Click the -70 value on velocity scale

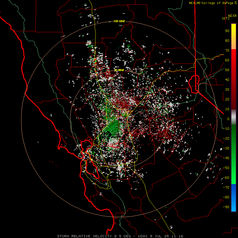(x=226, y=187)
